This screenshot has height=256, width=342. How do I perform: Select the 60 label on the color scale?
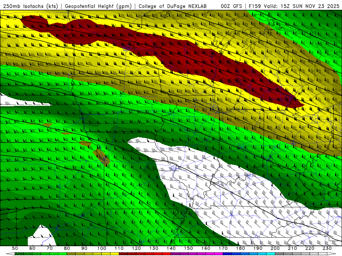point(32,248)
